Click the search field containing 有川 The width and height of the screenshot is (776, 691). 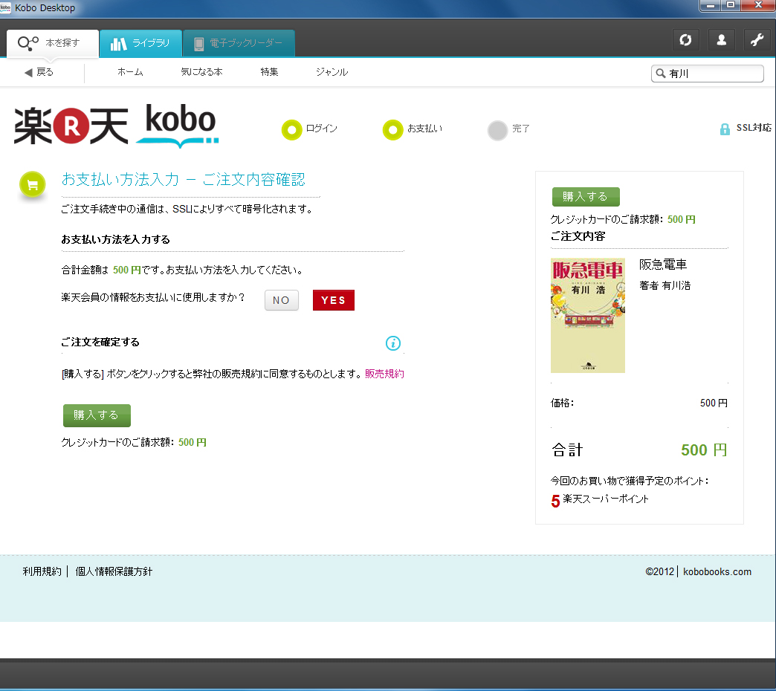click(707, 74)
